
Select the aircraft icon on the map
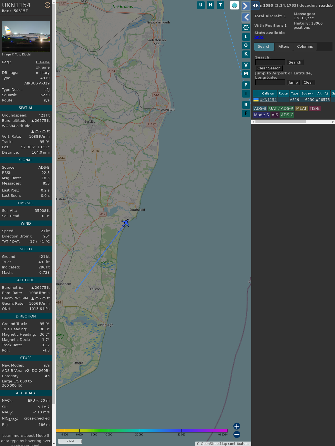pyautogui.click(x=125, y=223)
